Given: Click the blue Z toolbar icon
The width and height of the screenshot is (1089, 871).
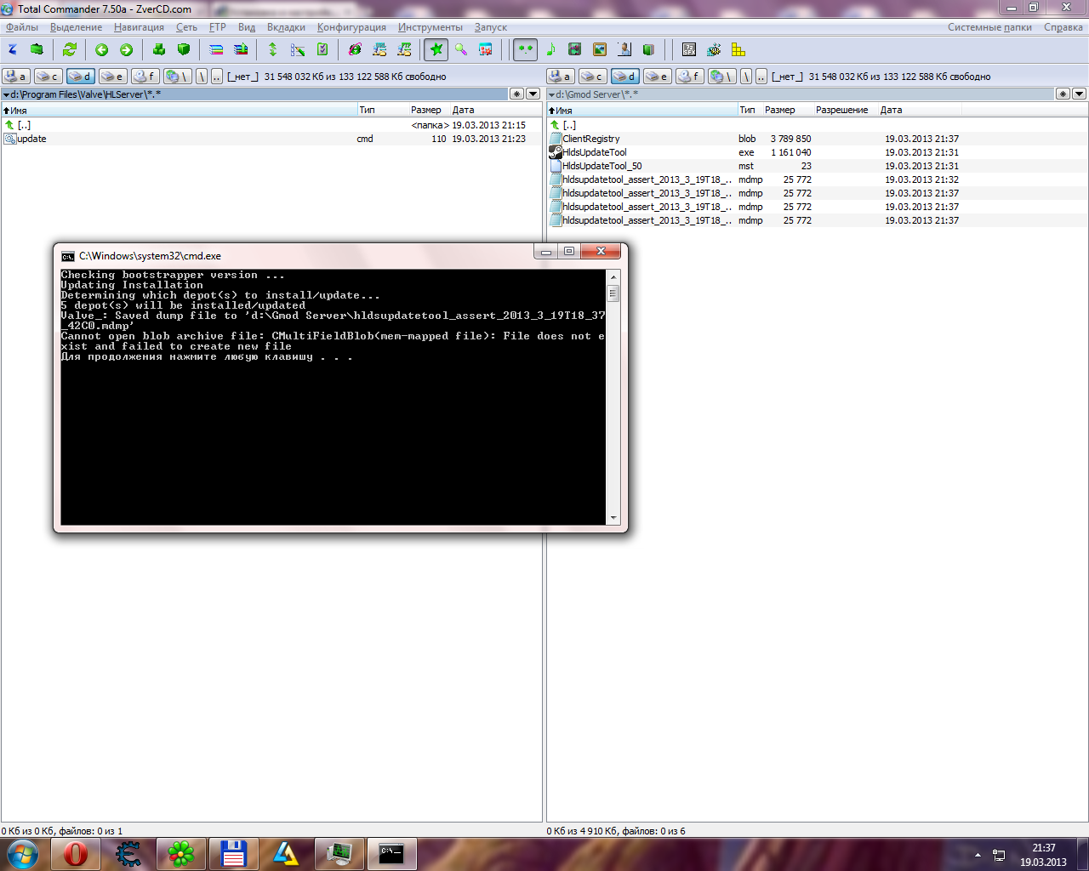Looking at the screenshot, I should [x=13, y=49].
